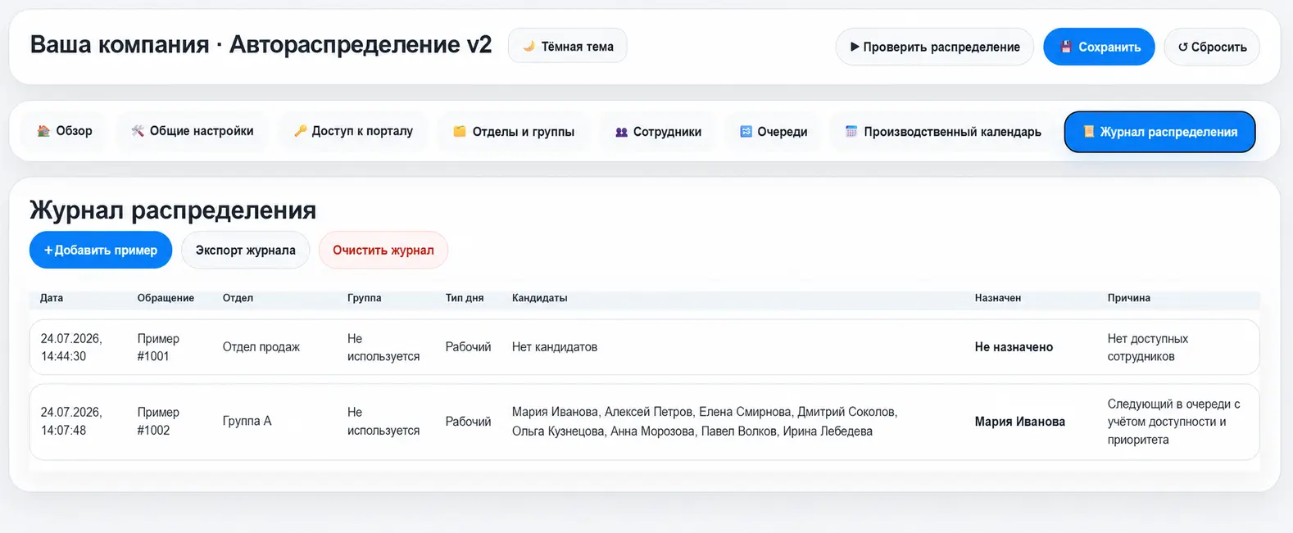Click the tools icon on Общие настройки tab
Screen dimensions: 1293x533
138,131
